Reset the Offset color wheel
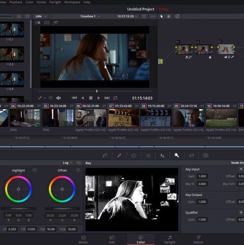This screenshot has width=244, height=245. [79, 170]
